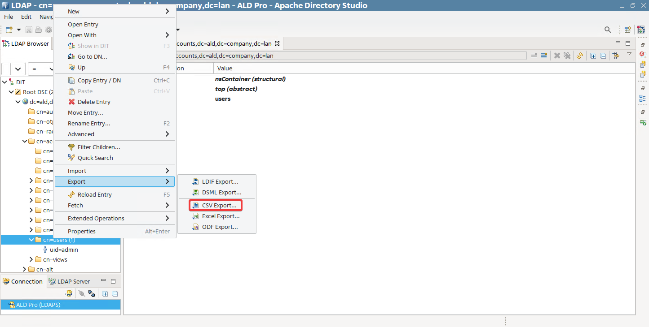This screenshot has width=649, height=327.
Task: Click the Delete All Values icon
Action: coord(567,56)
